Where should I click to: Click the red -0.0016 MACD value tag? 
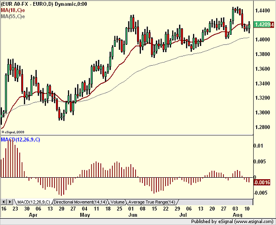[x=262, y=182]
